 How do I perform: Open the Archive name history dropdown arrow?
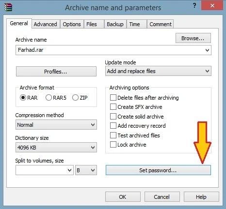(x=207, y=50)
